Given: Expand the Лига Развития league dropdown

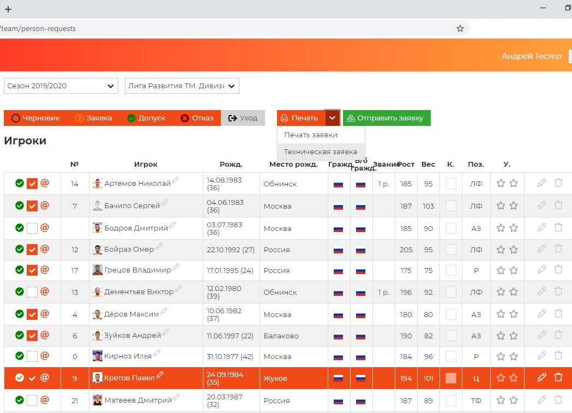Looking at the screenshot, I should pyautogui.click(x=182, y=86).
